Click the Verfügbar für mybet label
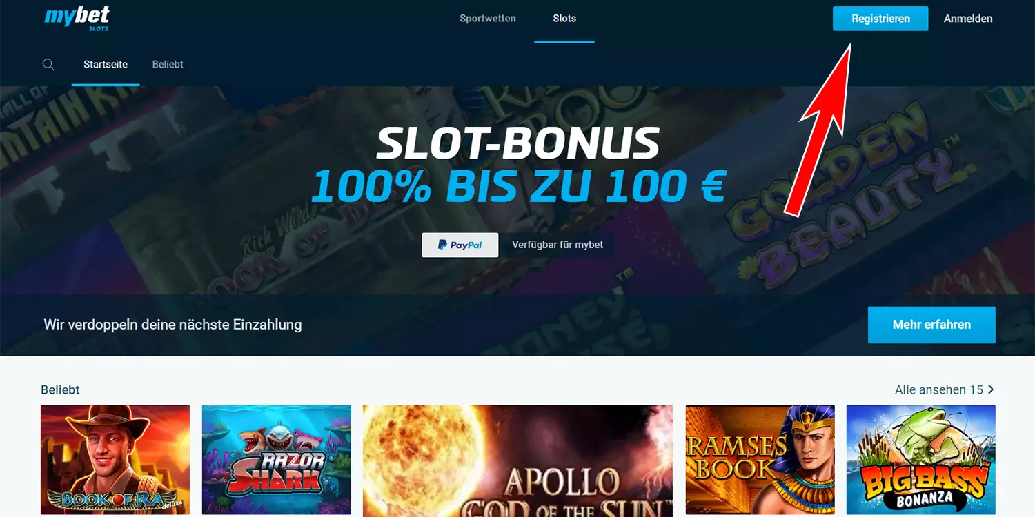Screen dimensions: 1035x517 [x=558, y=245]
